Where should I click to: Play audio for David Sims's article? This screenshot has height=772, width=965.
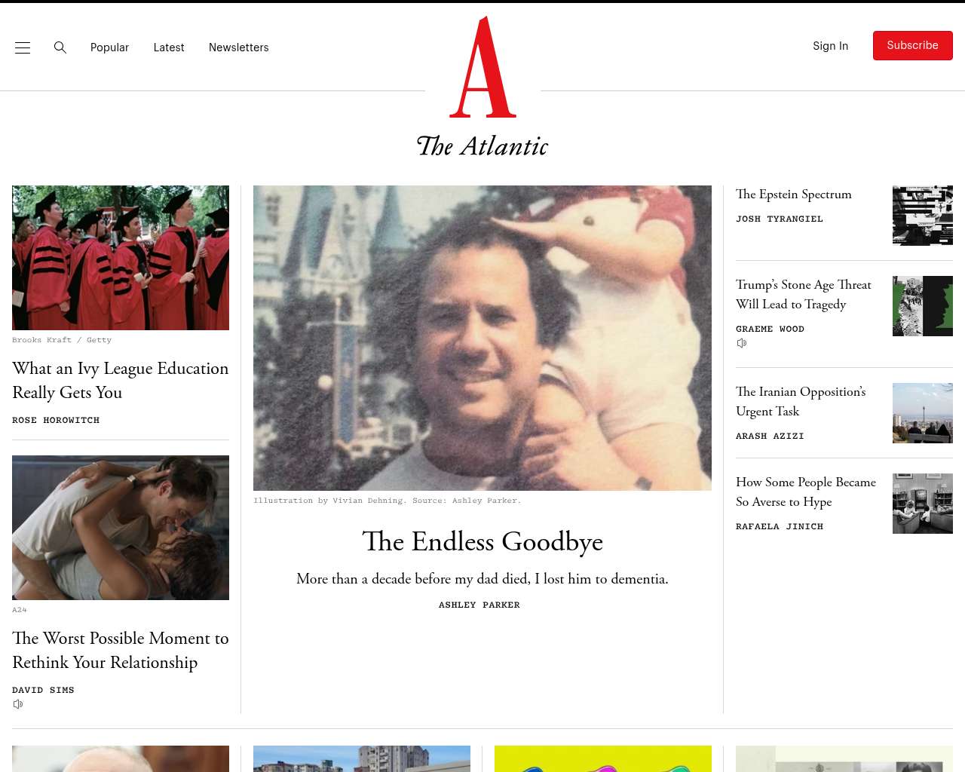pos(18,704)
